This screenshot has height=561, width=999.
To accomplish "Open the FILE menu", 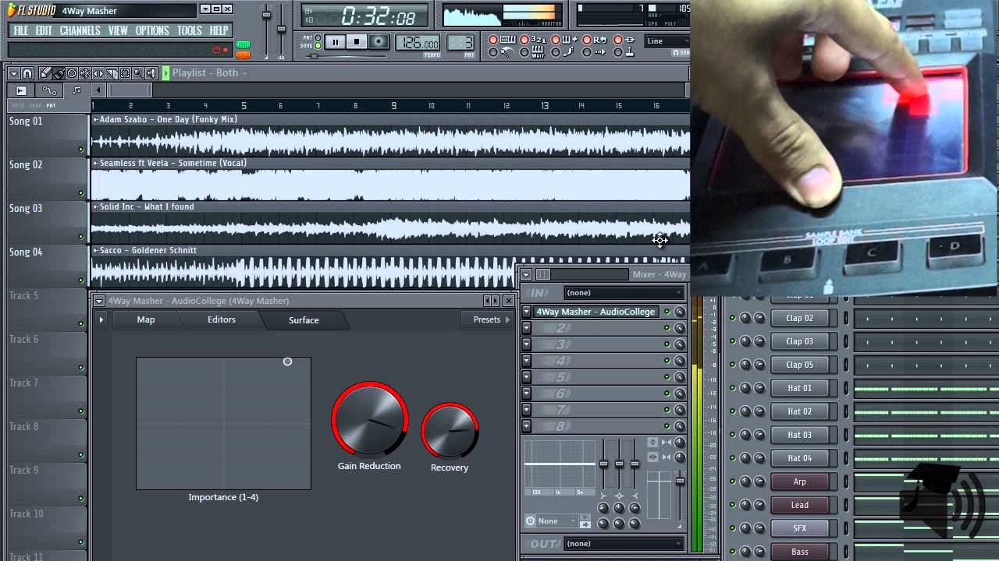I will pyautogui.click(x=20, y=30).
